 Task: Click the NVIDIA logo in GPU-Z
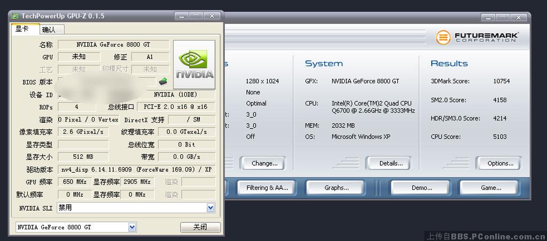coord(194,65)
